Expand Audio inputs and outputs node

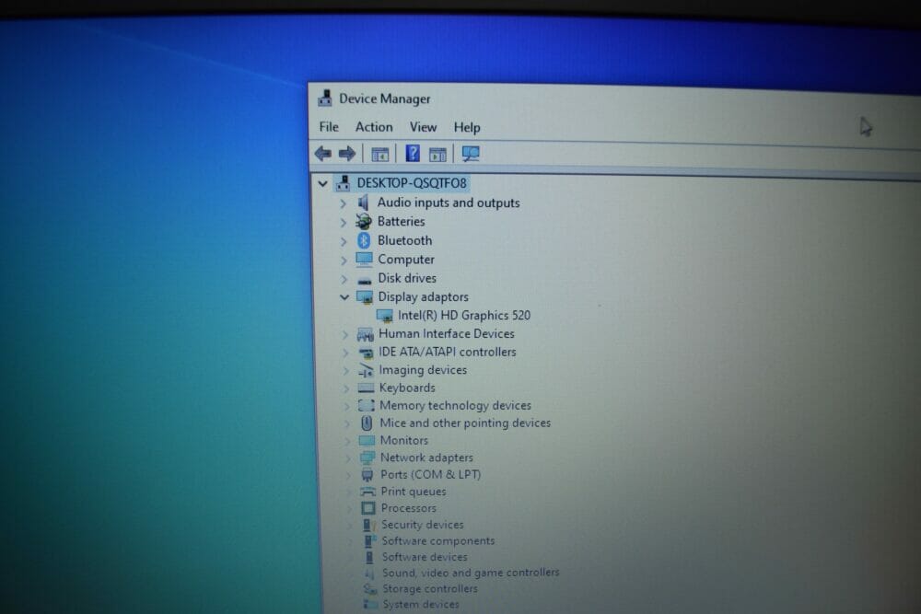(x=344, y=203)
